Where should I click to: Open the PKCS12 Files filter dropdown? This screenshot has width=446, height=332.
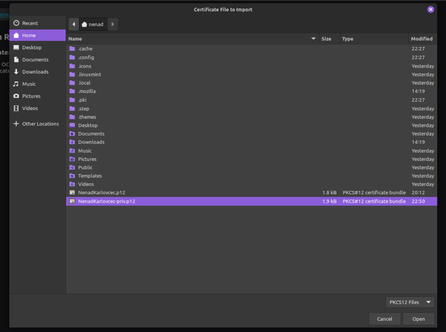coord(410,302)
